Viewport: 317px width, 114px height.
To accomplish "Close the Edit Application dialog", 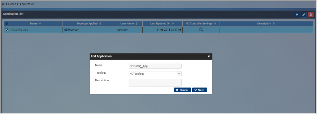I will point(209,57).
